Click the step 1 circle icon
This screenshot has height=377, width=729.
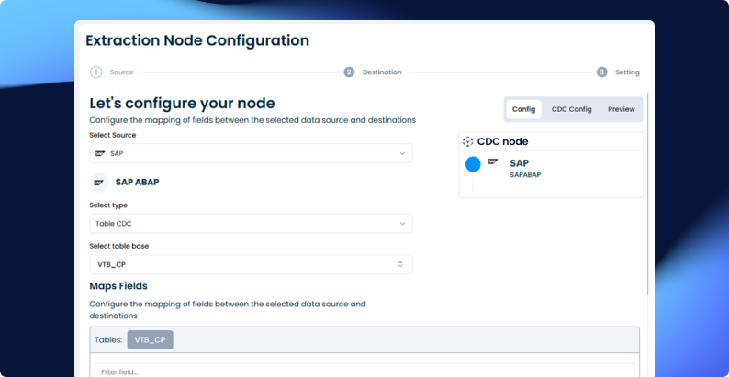95,72
